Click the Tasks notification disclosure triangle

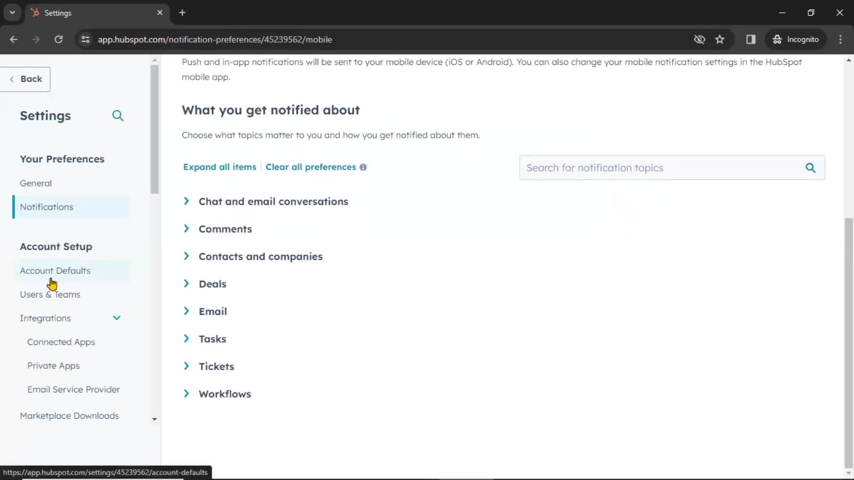[x=186, y=338]
